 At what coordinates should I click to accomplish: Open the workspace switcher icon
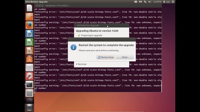[29, 100]
